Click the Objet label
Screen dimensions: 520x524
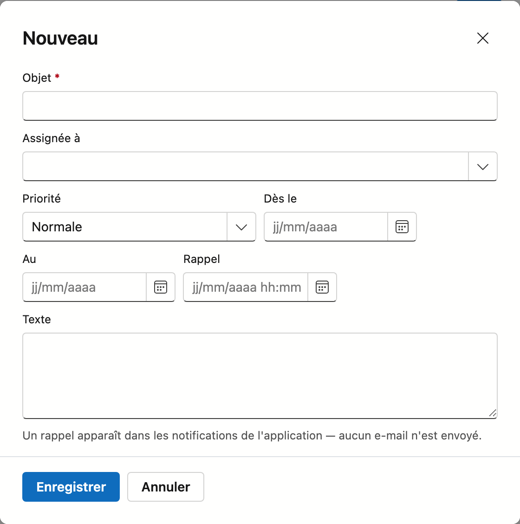click(x=37, y=78)
